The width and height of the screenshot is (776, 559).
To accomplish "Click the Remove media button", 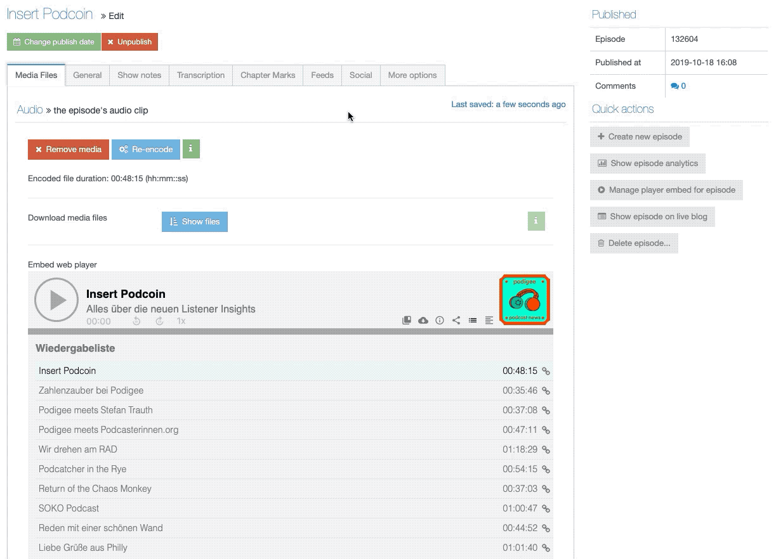I will [x=69, y=150].
